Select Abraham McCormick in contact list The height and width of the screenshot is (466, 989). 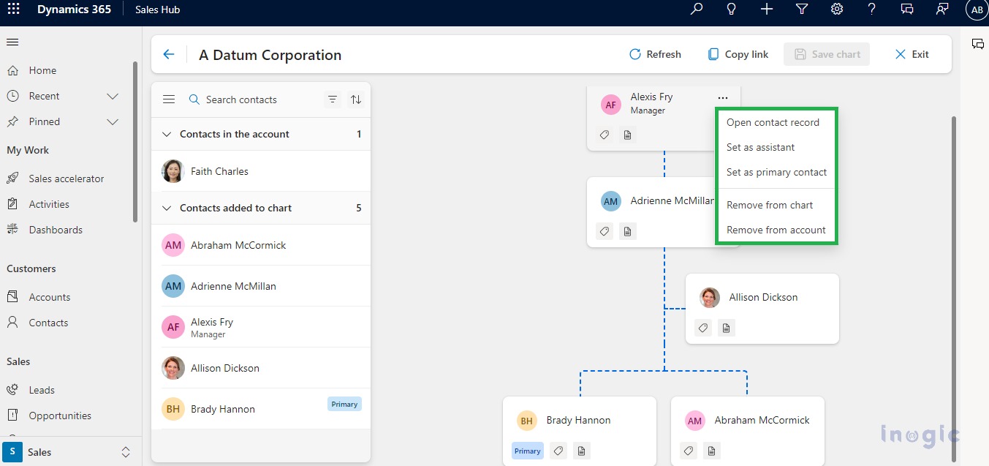pos(261,245)
